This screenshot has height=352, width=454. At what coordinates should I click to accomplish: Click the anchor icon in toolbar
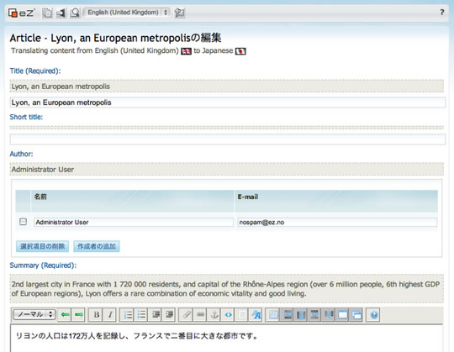click(x=214, y=315)
